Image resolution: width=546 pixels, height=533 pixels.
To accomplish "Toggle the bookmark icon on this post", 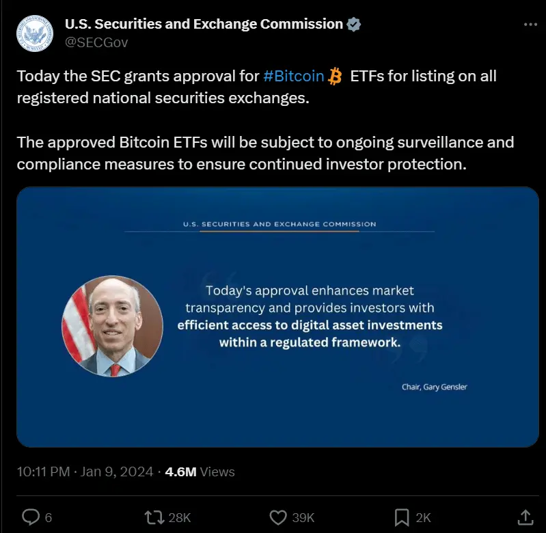I will click(x=402, y=517).
